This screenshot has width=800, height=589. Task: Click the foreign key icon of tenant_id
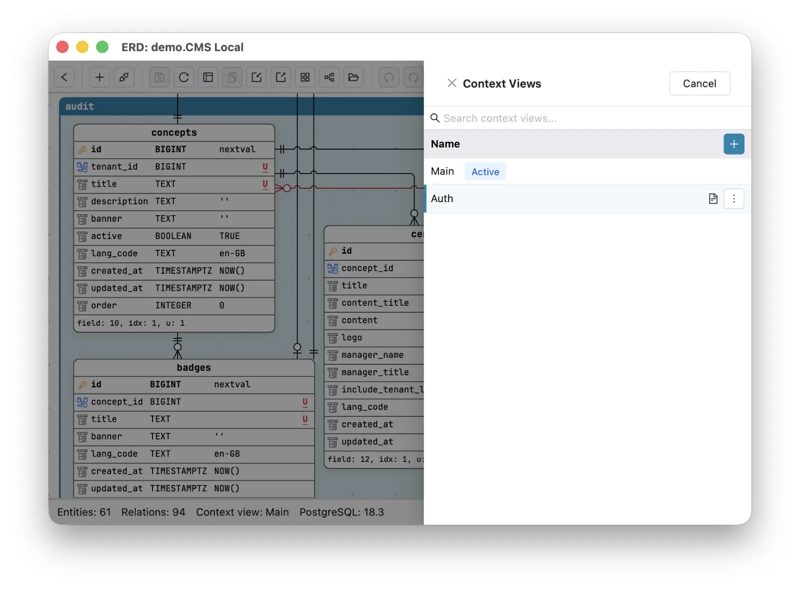[82, 167]
